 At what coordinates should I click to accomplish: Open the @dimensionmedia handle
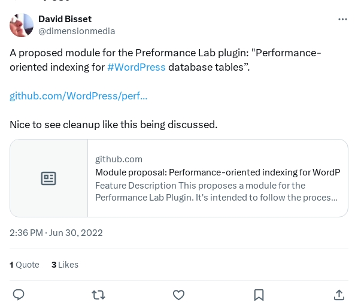pos(77,31)
